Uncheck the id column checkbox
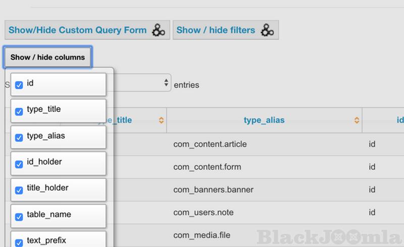 click(x=19, y=85)
